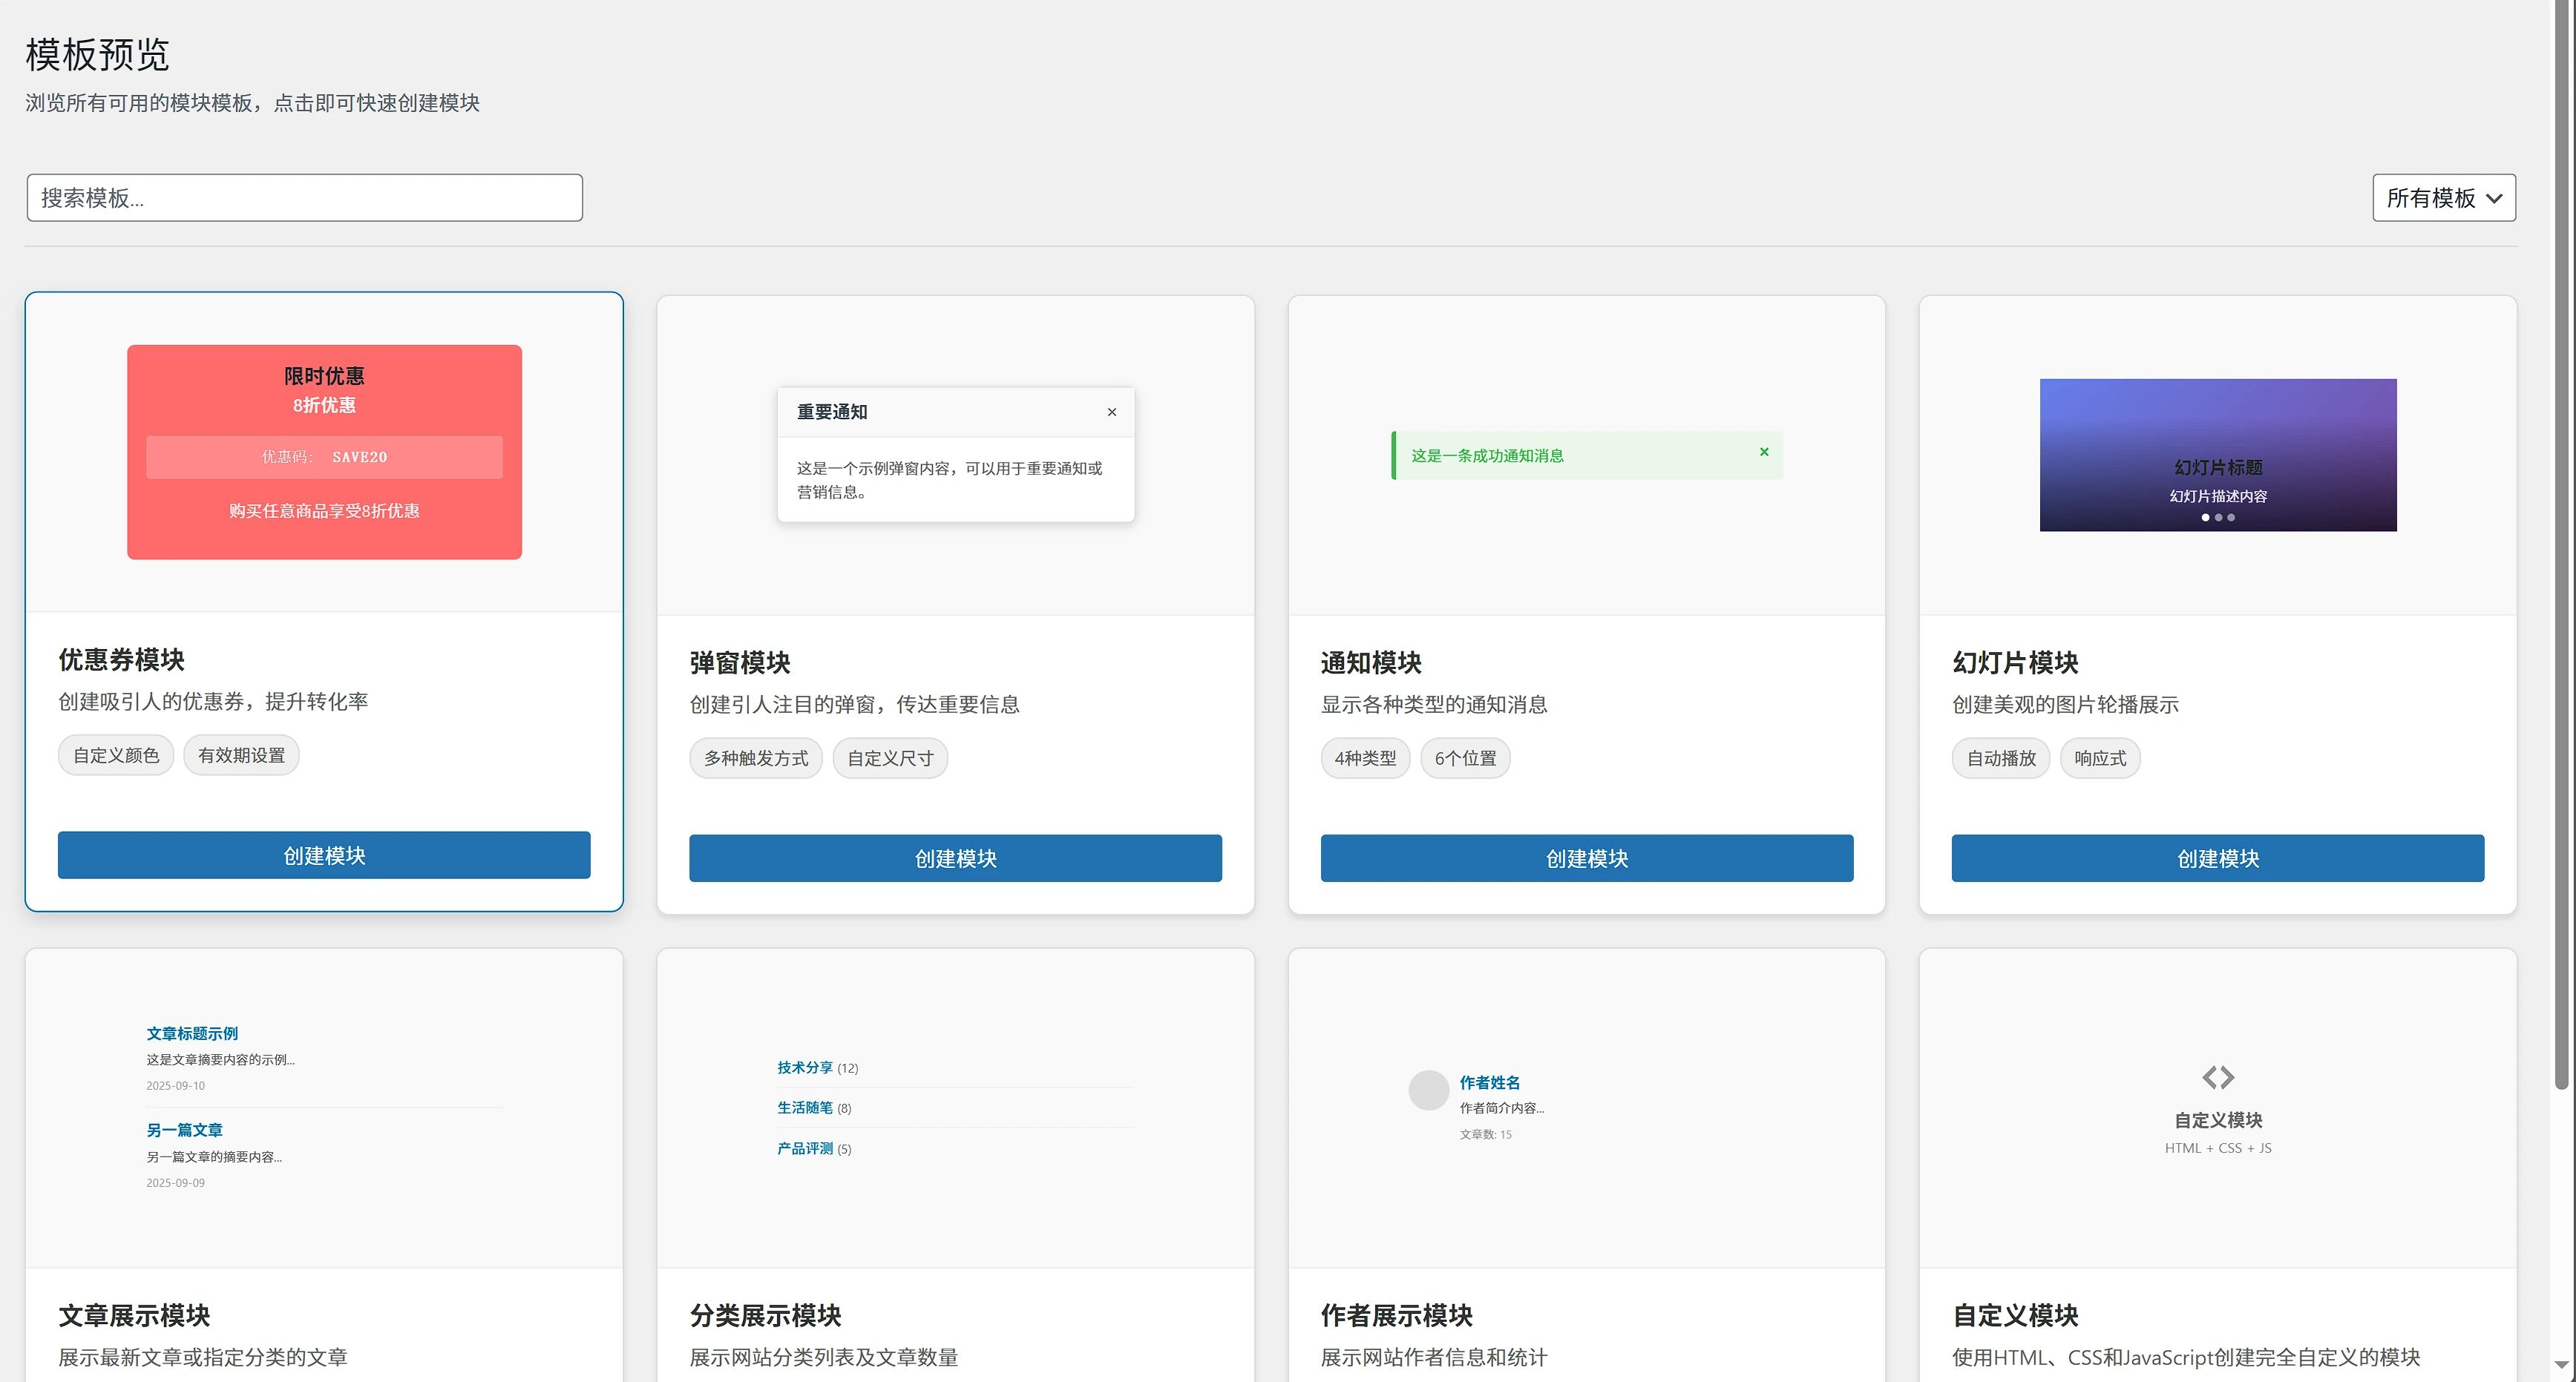2576x1382 pixels.
Task: Click the 自定义颜色 tag chip
Action: (x=116, y=755)
